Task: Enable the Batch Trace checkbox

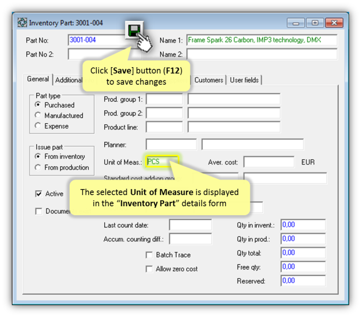Action: pyautogui.click(x=149, y=255)
